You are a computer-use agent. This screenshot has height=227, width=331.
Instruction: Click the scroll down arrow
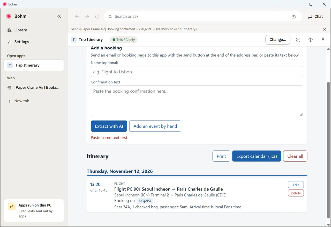tap(328, 225)
